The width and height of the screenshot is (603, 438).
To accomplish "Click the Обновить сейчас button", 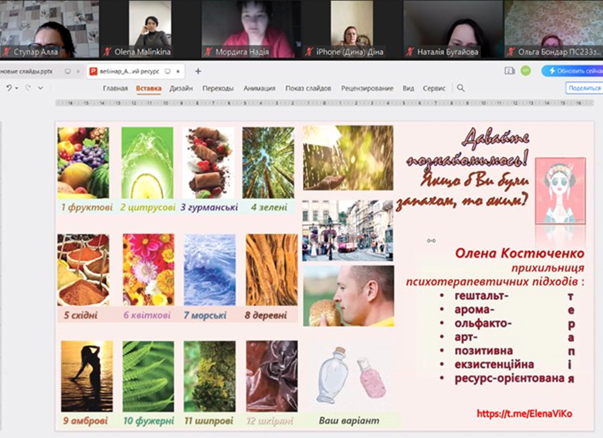I will click(x=574, y=71).
